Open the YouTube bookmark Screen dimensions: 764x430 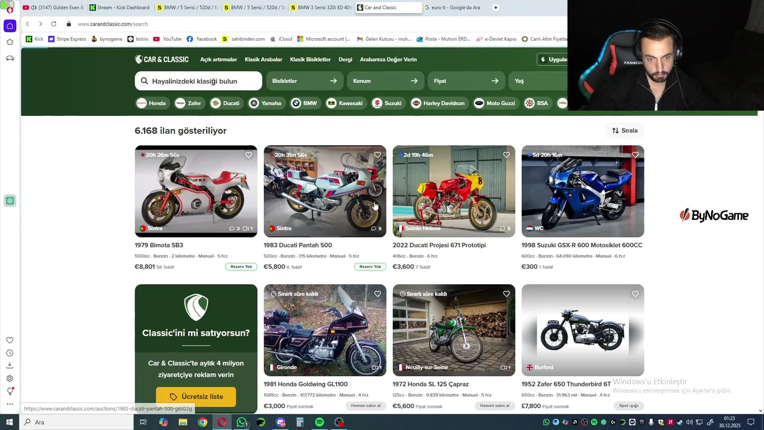(x=167, y=39)
